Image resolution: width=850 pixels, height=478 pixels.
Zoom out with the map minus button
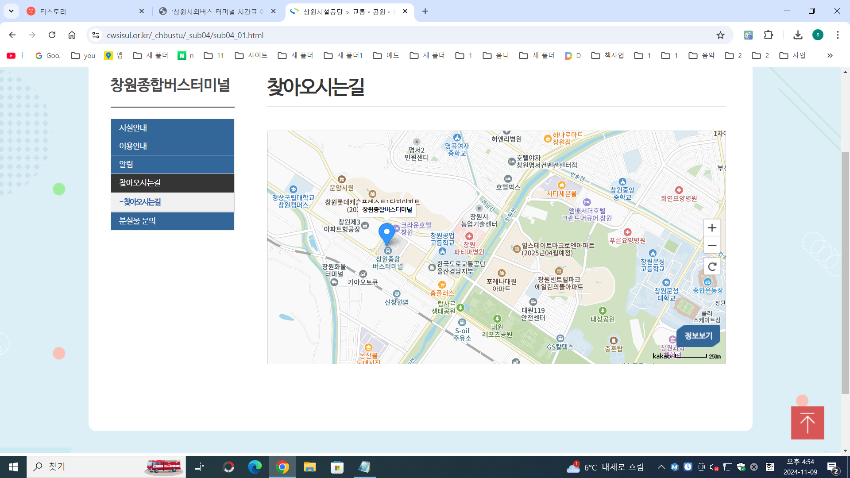coord(712,245)
